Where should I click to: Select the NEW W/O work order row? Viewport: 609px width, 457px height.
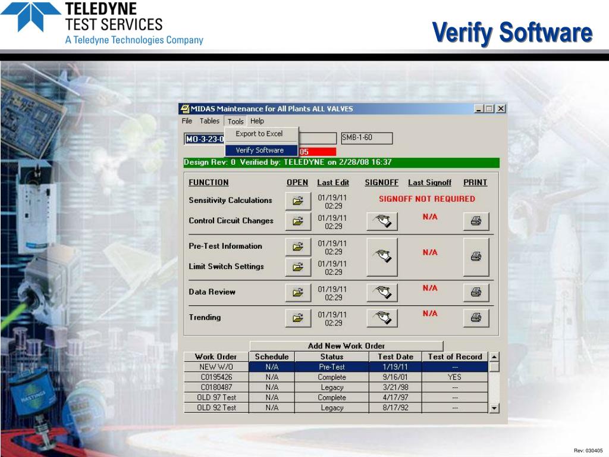click(336, 367)
